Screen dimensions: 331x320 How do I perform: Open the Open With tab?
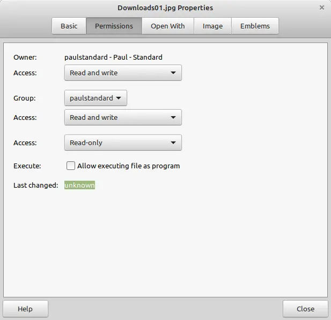click(168, 26)
